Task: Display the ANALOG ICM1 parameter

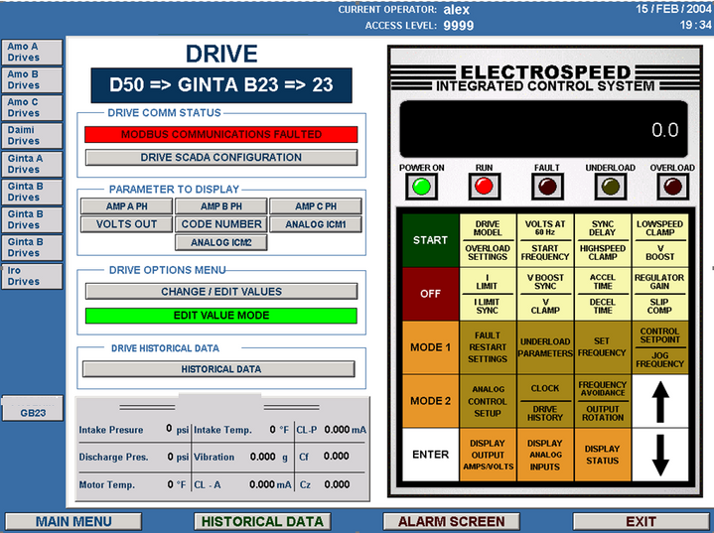Action: [316, 224]
